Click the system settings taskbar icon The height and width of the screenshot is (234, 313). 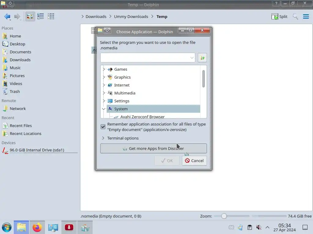point(53,227)
